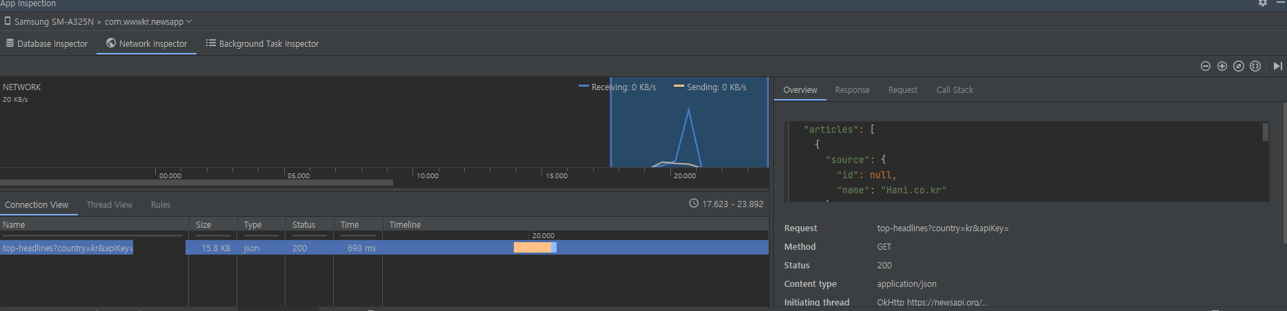This screenshot has width=1287, height=311.
Task: Click horizontal scrollbar under network graph
Action: pyautogui.click(x=197, y=183)
